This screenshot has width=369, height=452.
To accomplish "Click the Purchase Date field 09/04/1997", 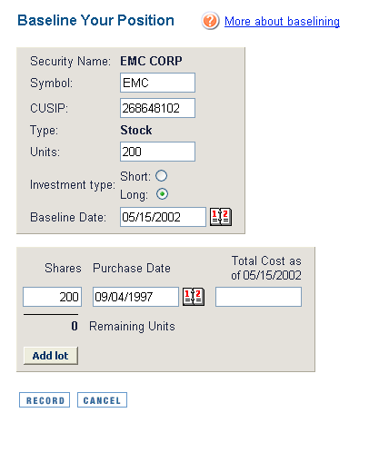I will click(135, 297).
